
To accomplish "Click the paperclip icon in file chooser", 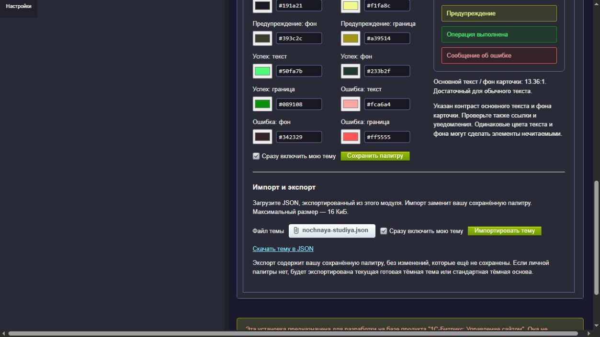I will [x=296, y=230].
